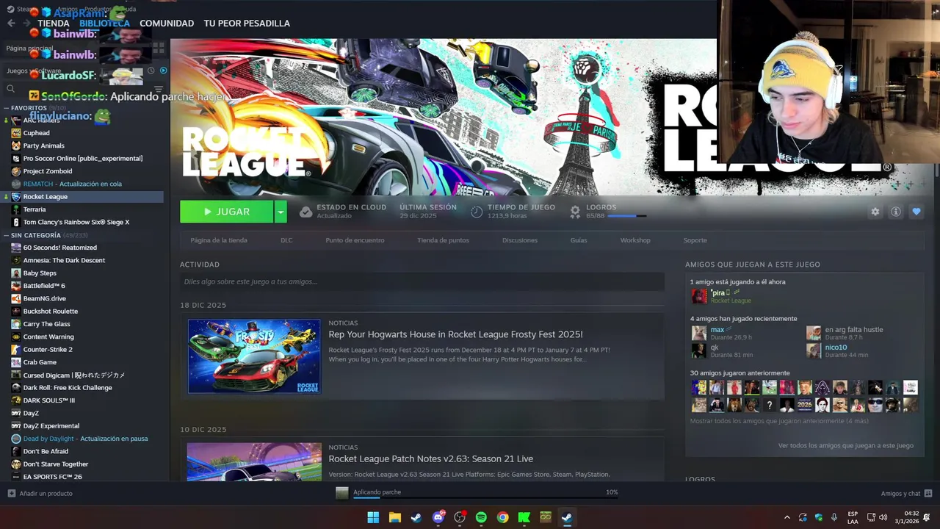The height and width of the screenshot is (529, 940).
Task: Open the Guías tab
Action: pos(579,240)
